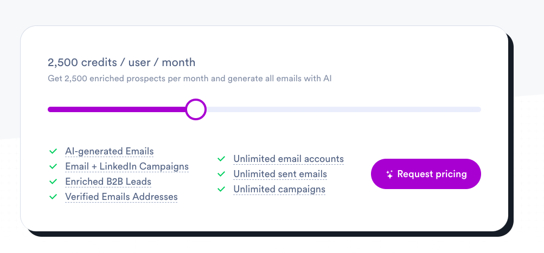
Task: Open the AI-generated Emails tooltip link
Action: coord(109,152)
